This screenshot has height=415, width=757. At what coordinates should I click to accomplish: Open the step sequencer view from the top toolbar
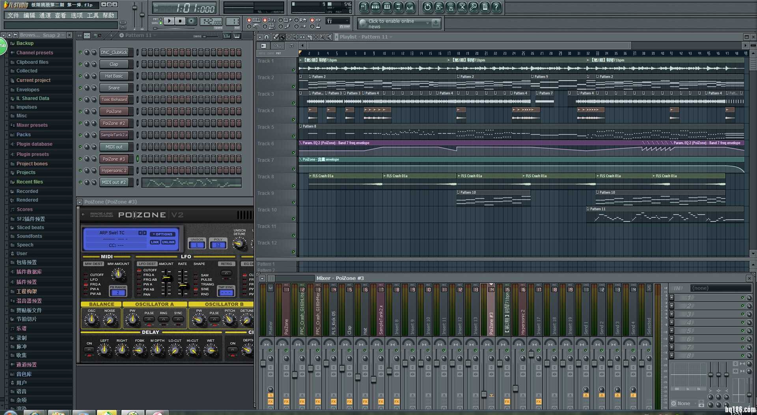[375, 7]
